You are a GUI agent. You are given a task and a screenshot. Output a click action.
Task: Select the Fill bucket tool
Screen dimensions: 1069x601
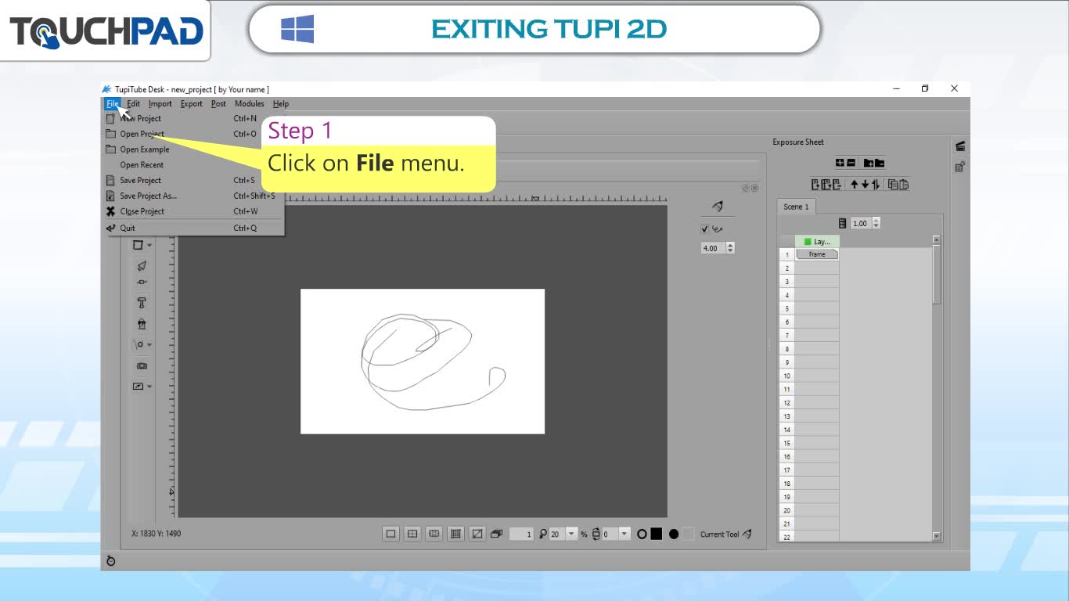pyautogui.click(x=142, y=323)
